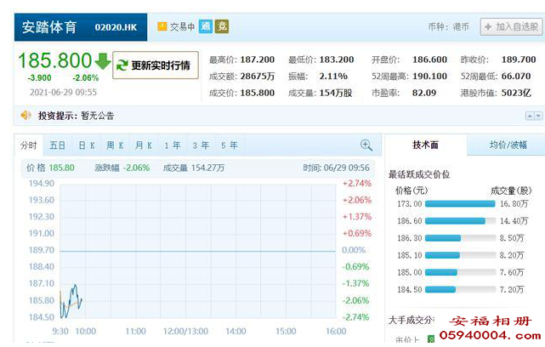Click the 振幅 2.11% value
This screenshot has width=545, height=347.
[333, 77]
